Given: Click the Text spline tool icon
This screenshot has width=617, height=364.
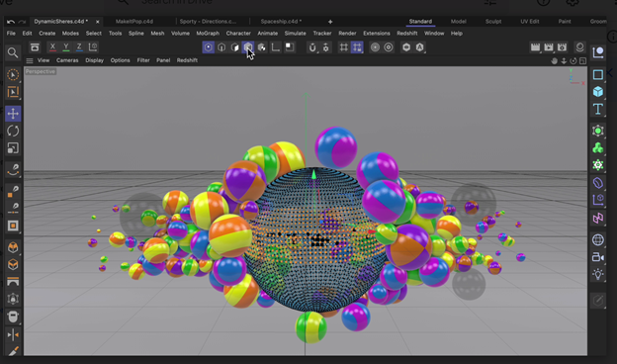Looking at the screenshot, I should coord(598,109).
